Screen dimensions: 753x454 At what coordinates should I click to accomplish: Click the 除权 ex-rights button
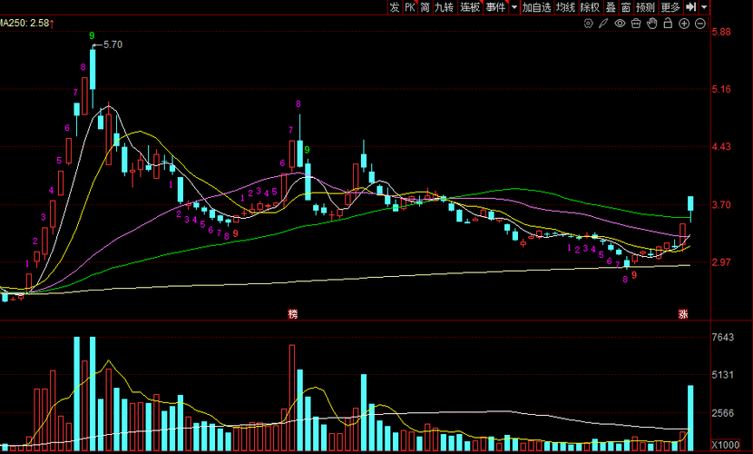pyautogui.click(x=590, y=7)
